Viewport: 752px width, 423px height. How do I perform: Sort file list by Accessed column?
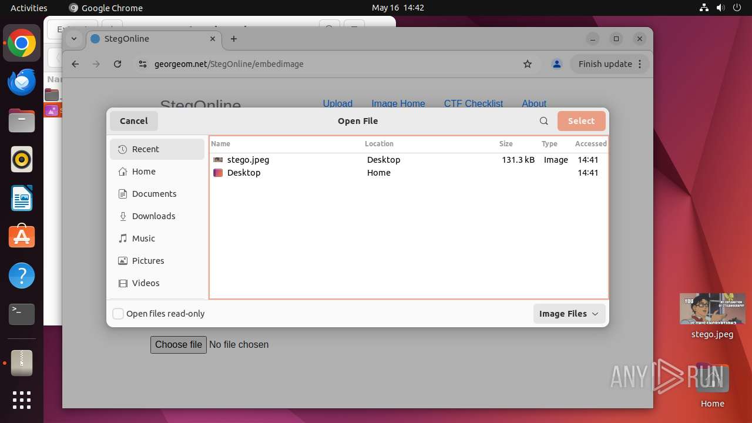tap(590, 144)
